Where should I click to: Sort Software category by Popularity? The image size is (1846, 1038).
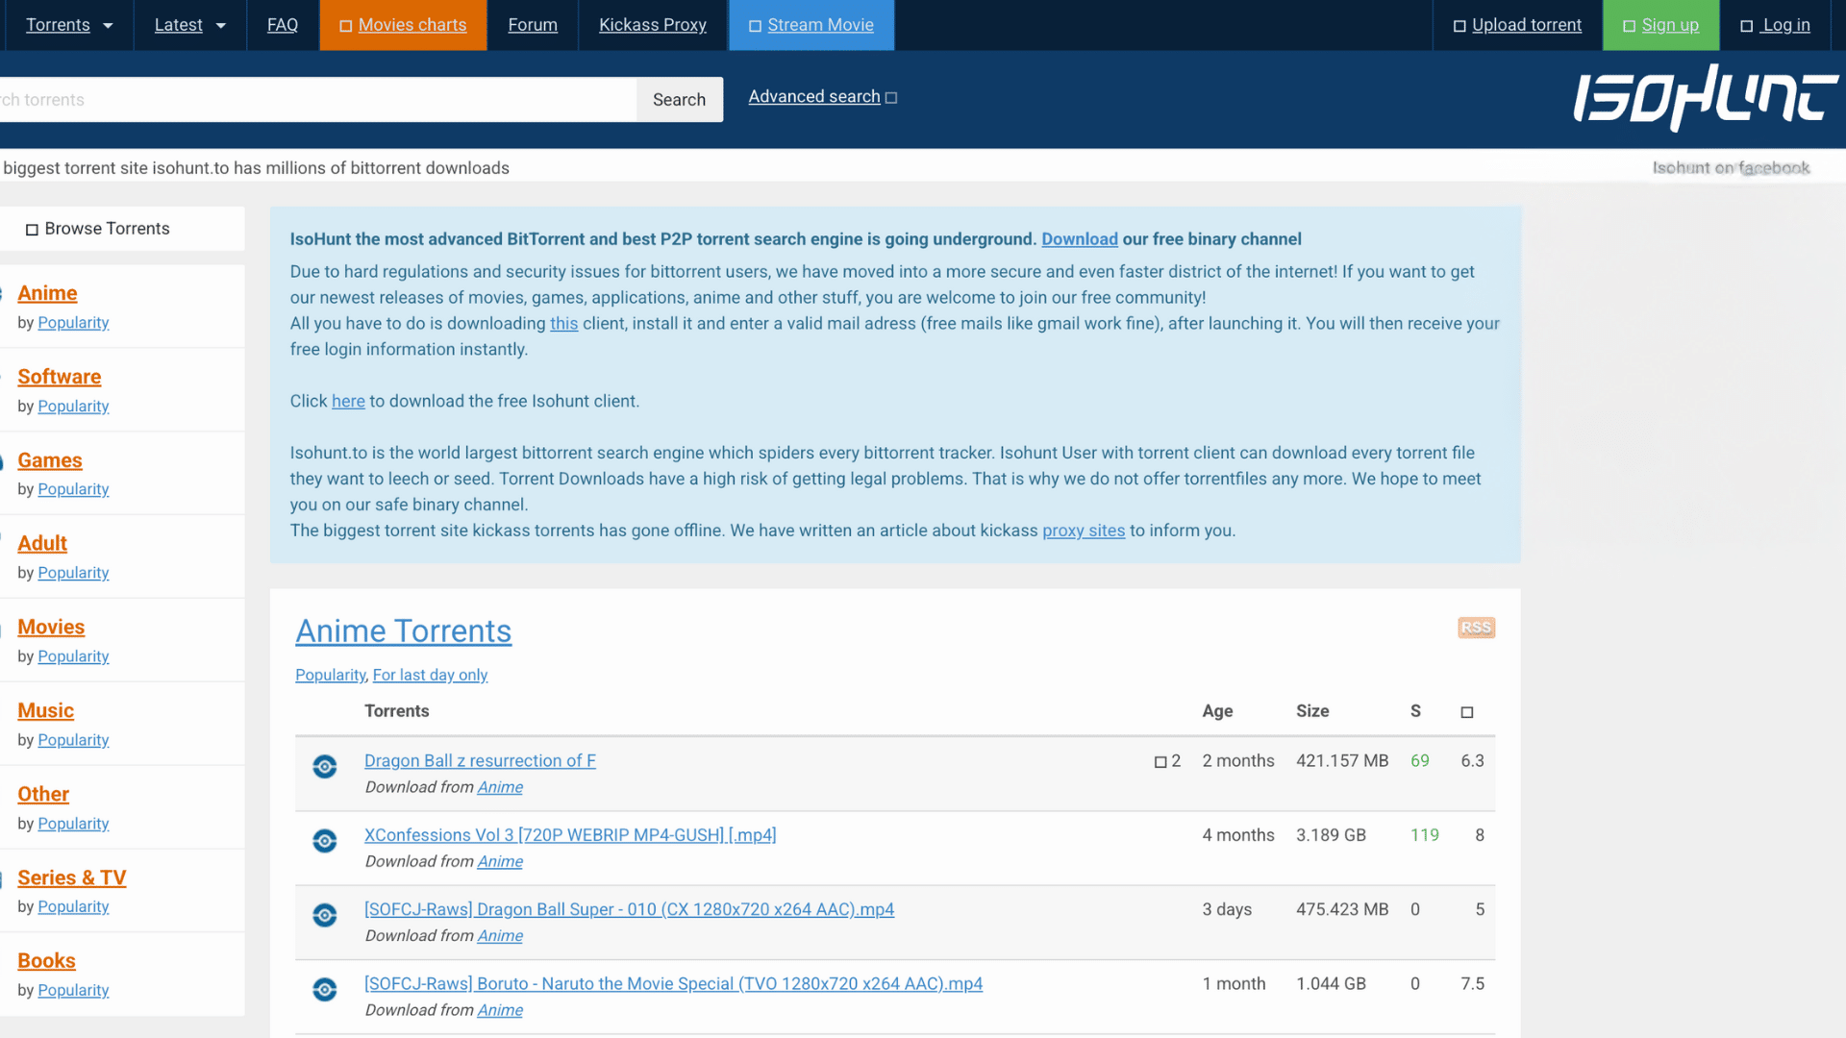(x=73, y=407)
